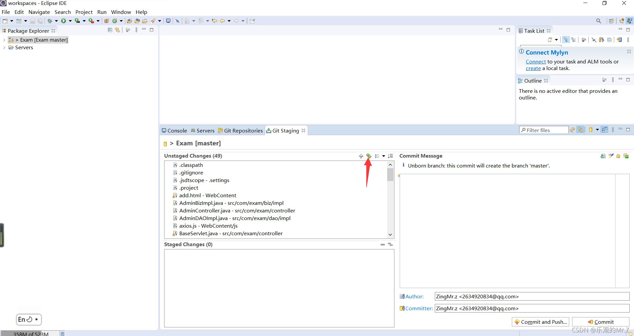
Task: Open the New wizard dropdown arrow
Action: pos(12,21)
